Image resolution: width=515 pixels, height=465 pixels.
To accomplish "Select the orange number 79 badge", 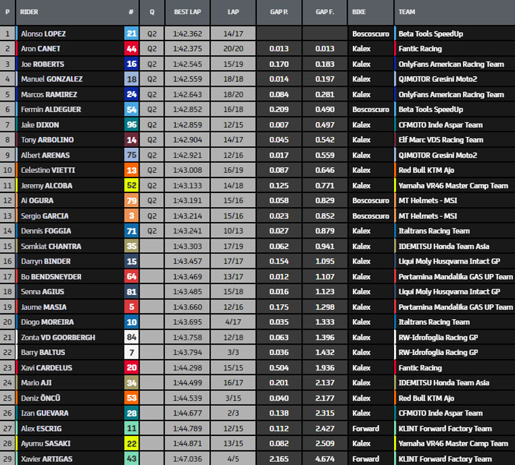I will click(x=131, y=201).
